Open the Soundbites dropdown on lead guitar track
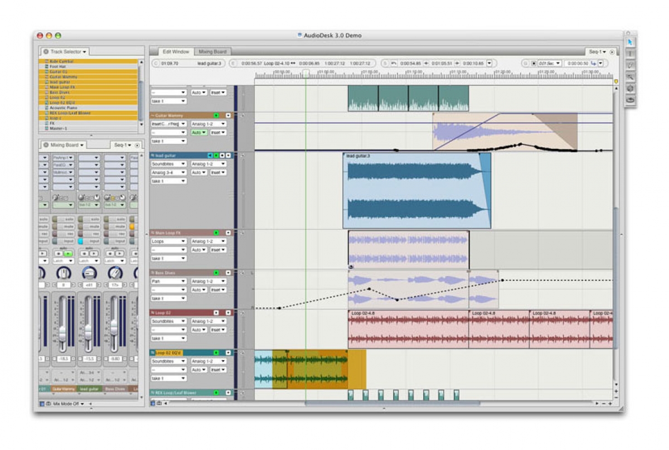The width and height of the screenshot is (669, 450). coord(168,164)
